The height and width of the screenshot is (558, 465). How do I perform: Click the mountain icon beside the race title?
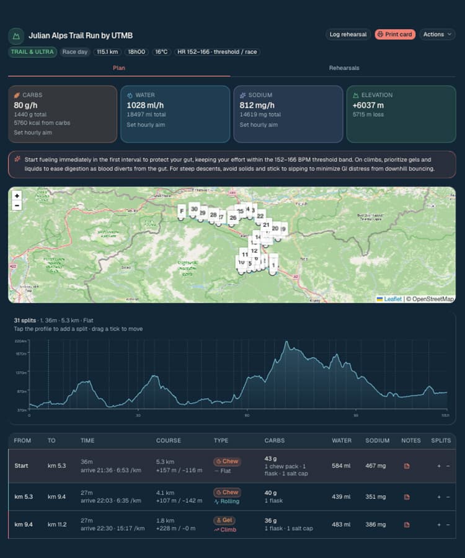[x=16, y=36]
